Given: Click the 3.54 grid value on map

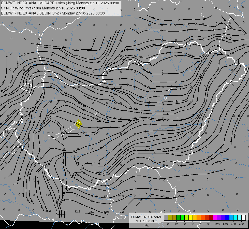Looking at the screenshot, I should point(149,25).
